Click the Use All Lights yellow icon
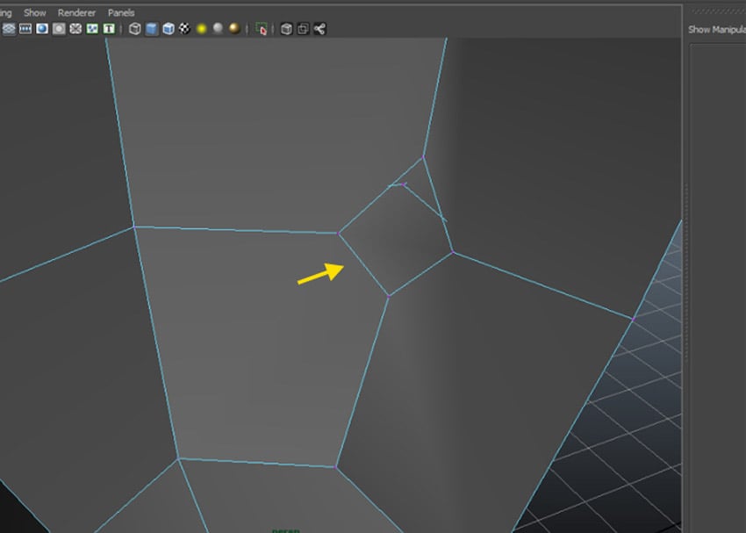 coord(201,29)
